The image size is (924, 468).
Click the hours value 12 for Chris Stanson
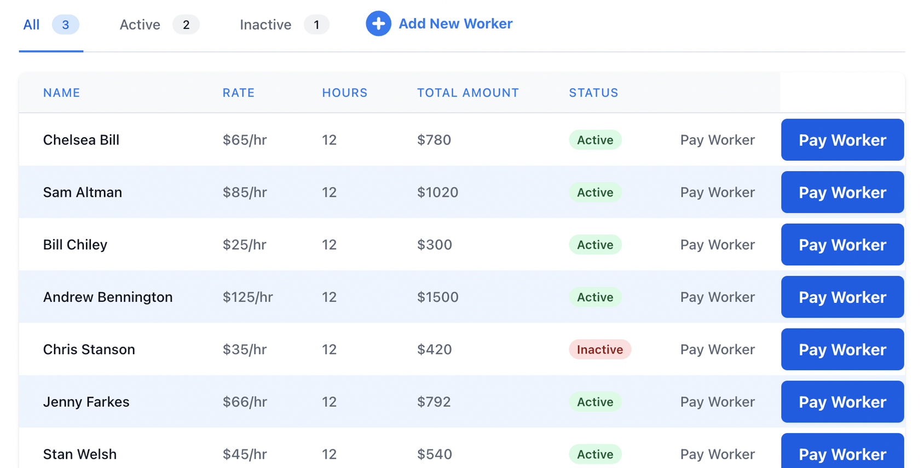tap(329, 349)
